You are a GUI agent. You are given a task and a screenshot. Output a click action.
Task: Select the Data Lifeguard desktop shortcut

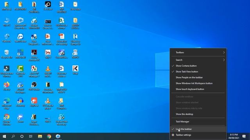tap(34, 39)
